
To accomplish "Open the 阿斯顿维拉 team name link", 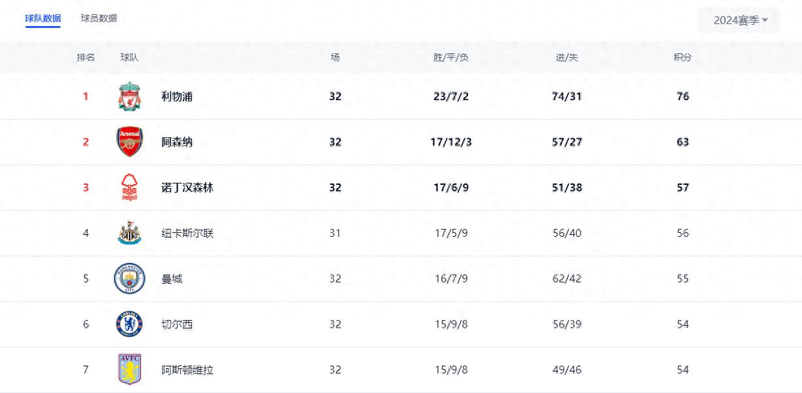I will click(x=187, y=370).
